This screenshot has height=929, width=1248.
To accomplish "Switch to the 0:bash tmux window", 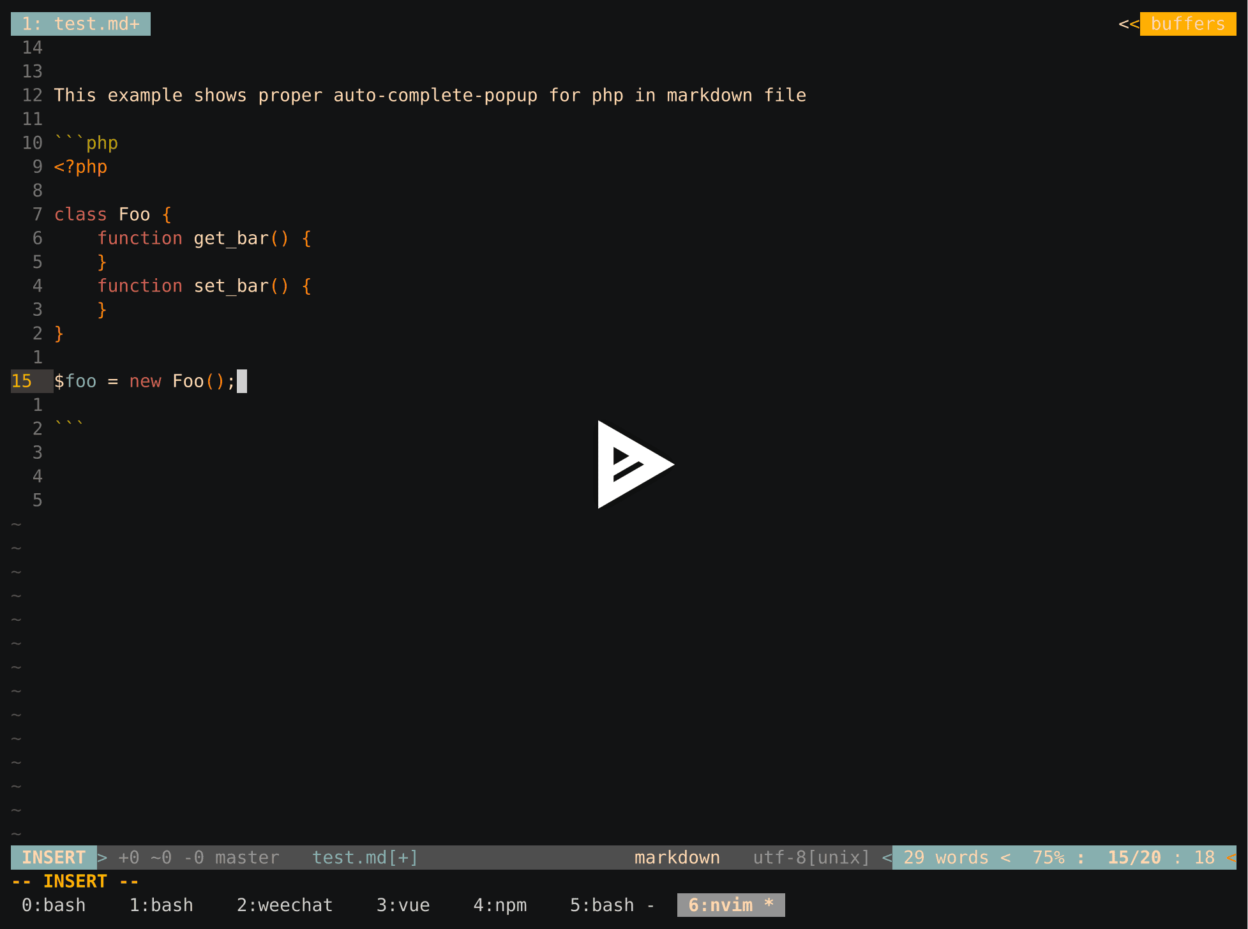I will click(x=54, y=905).
